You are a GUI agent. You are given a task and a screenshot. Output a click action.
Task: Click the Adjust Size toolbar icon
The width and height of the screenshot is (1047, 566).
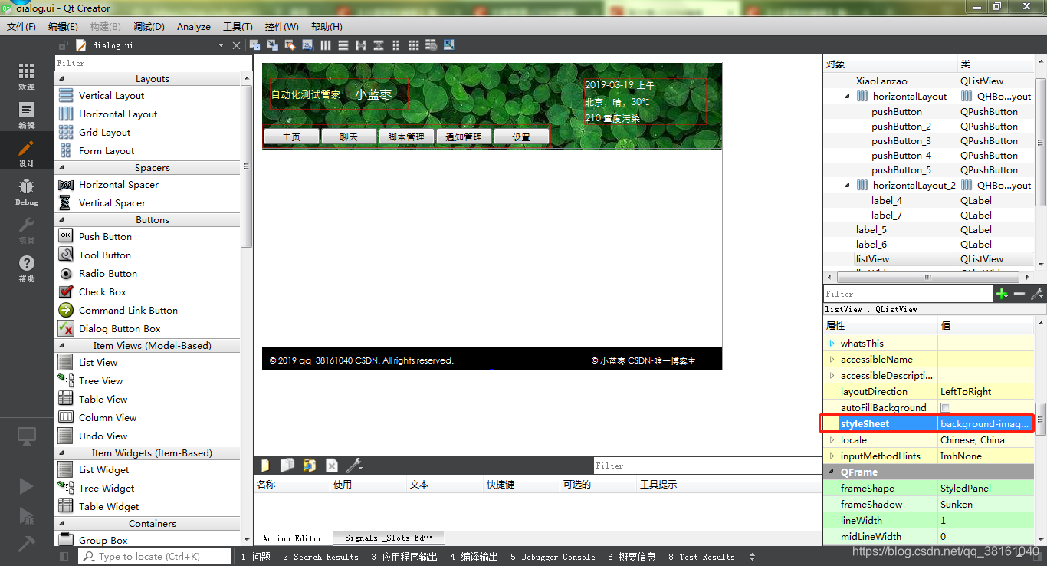pos(448,45)
